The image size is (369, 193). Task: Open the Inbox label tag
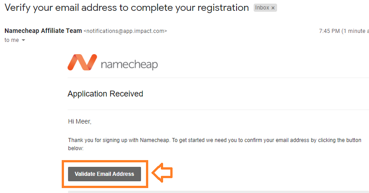(262, 8)
